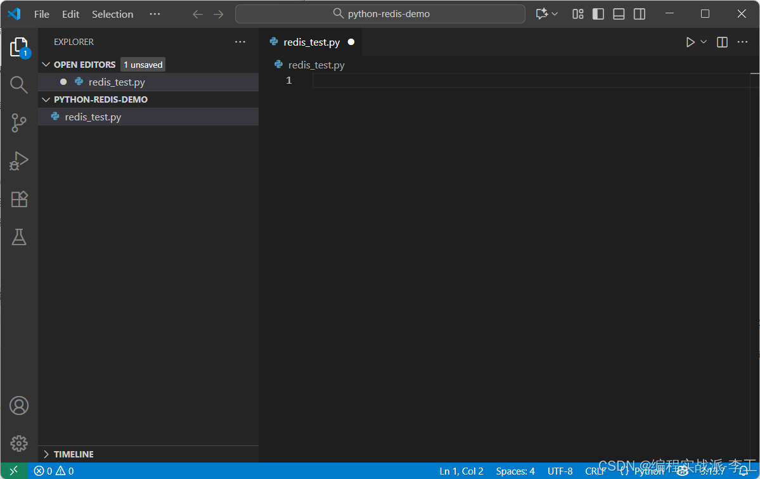Click redis_test.py in the breadcrumb
Viewport: 760px width, 479px height.
316,65
